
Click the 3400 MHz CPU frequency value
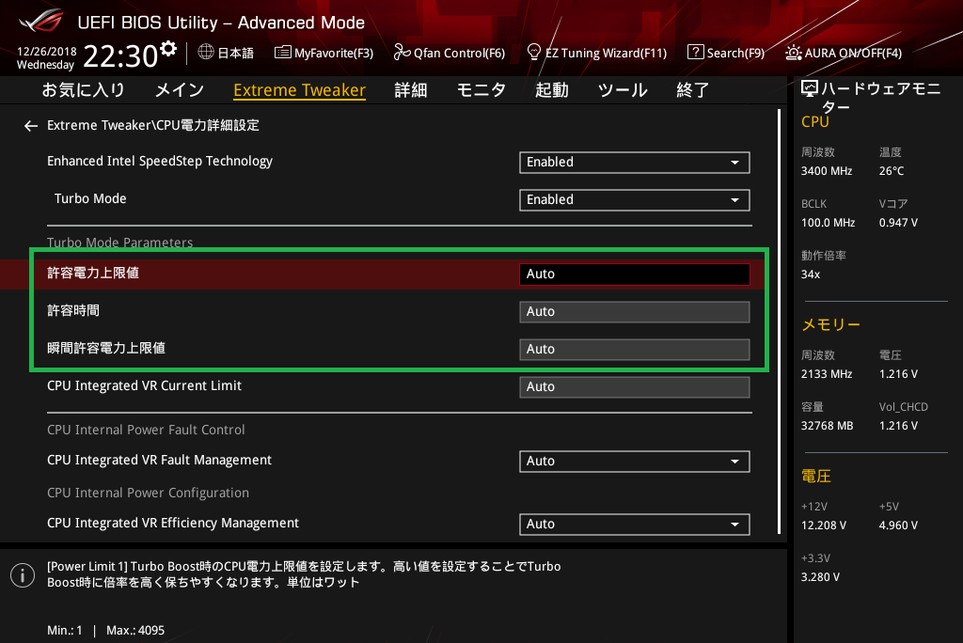[x=827, y=171]
